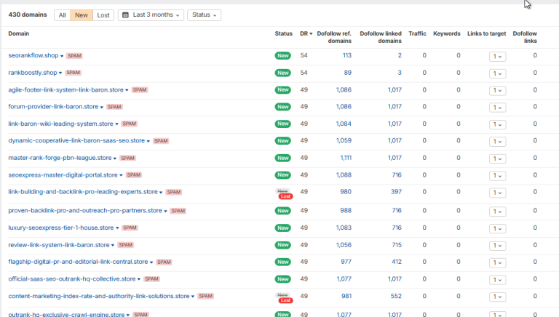Open master-rank-forge-pbn-league.store link
This screenshot has height=317, width=559.
pyautogui.click(x=60, y=158)
